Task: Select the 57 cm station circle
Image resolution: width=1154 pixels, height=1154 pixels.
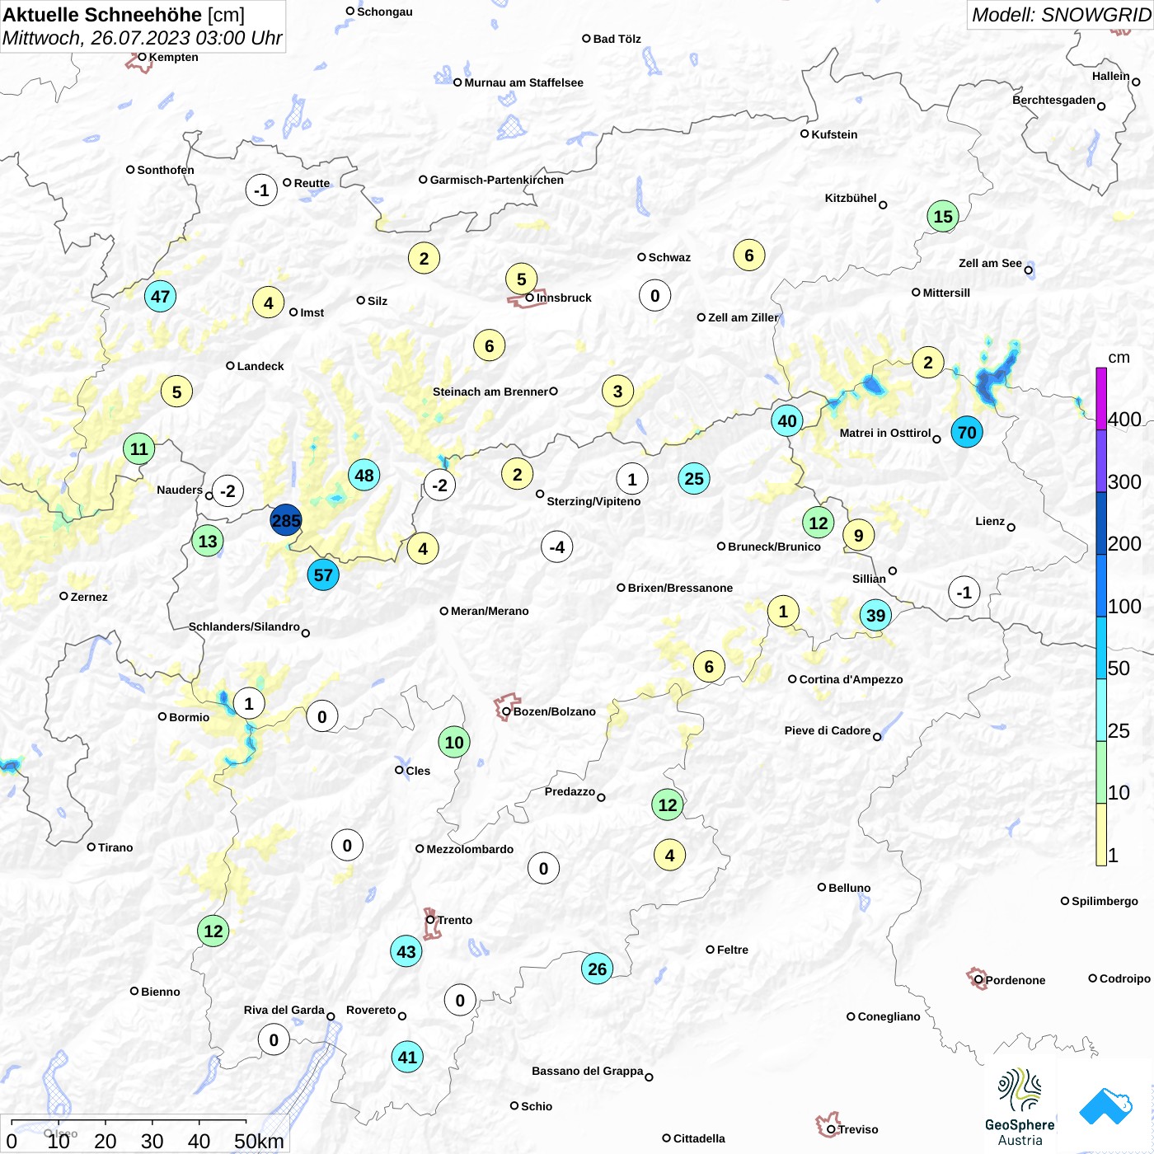Action: [x=323, y=575]
